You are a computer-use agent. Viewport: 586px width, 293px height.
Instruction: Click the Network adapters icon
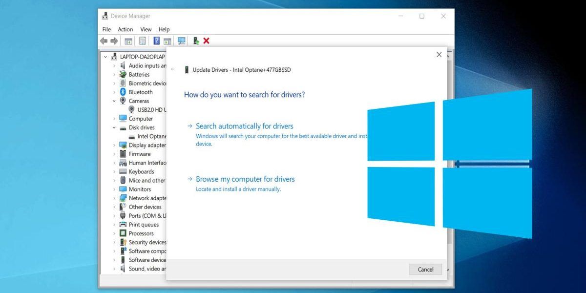pos(123,198)
